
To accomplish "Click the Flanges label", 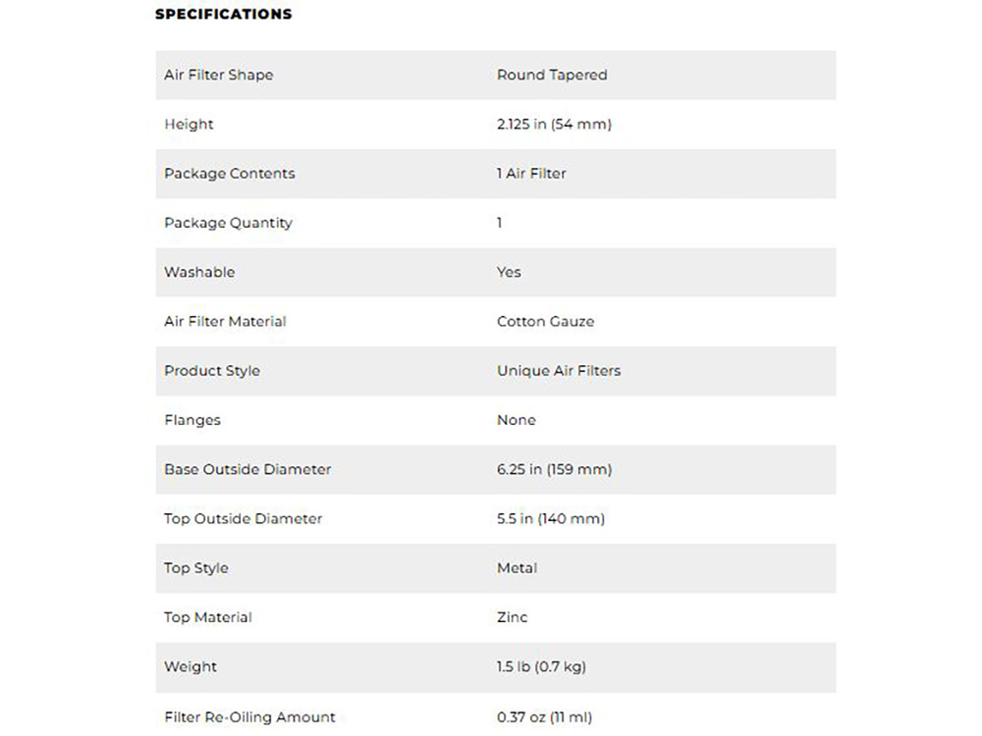I will pyautogui.click(x=192, y=420).
